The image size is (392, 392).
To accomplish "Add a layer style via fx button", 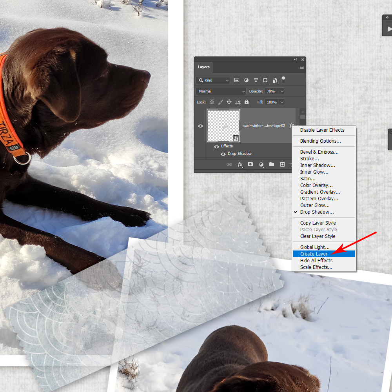I will (x=240, y=164).
